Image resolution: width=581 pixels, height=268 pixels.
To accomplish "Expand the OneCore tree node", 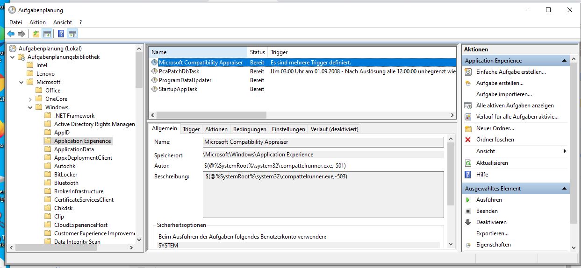I will point(30,99).
